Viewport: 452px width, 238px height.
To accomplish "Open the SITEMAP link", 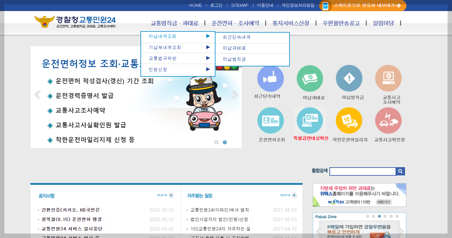I will click(x=240, y=5).
